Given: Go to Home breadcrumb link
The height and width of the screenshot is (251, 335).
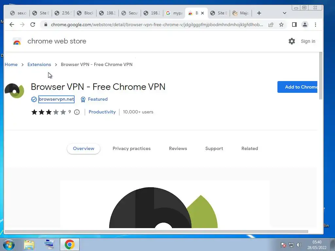Looking at the screenshot, I should click(x=11, y=64).
